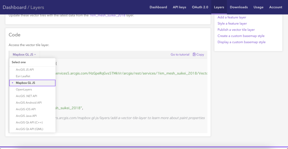Click the suikei_2018 string in the code
288x149 pixels.
coord(68,108)
